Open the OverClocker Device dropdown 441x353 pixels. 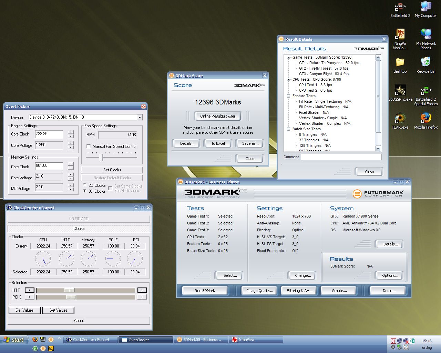pyautogui.click(x=140, y=117)
